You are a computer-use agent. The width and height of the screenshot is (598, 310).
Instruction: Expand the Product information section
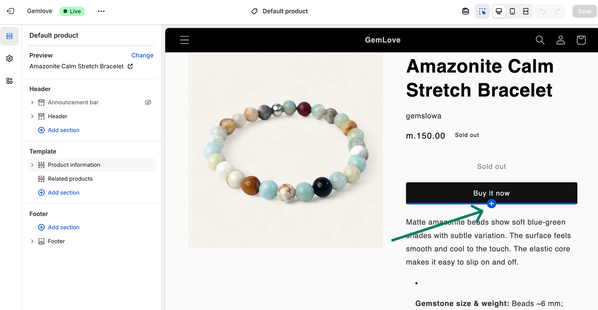coord(32,165)
